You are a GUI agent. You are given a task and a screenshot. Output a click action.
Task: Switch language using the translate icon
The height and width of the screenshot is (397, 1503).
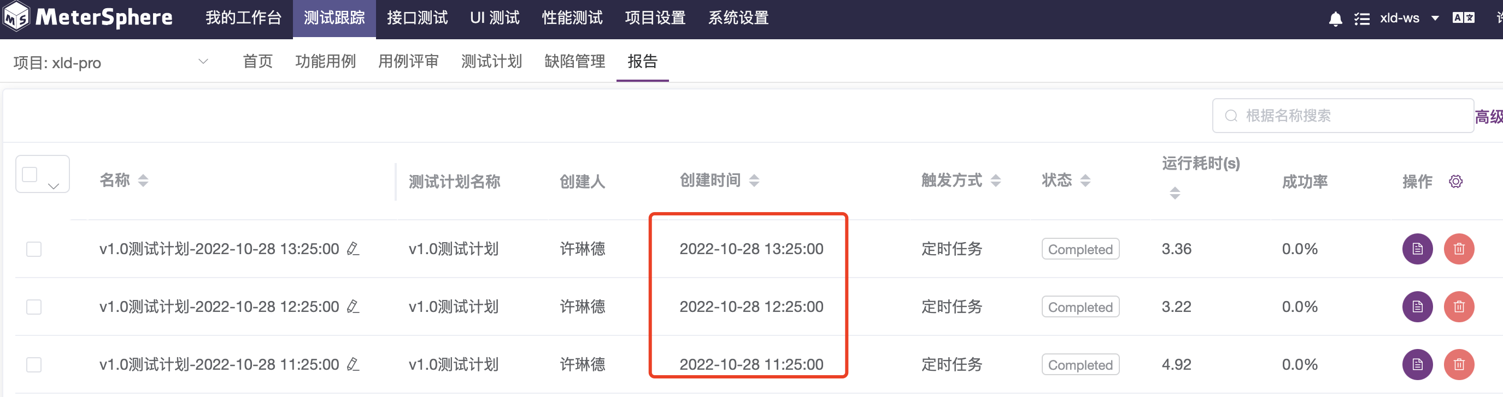[x=1466, y=18]
